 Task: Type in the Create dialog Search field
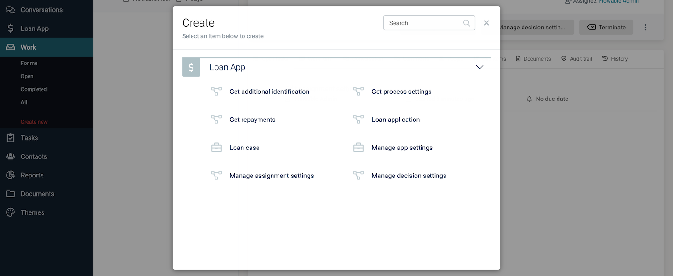[x=423, y=23]
